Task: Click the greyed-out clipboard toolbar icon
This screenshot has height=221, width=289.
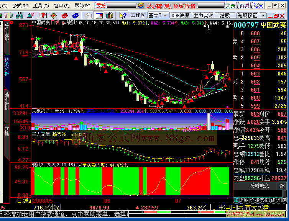Action: (88, 16)
